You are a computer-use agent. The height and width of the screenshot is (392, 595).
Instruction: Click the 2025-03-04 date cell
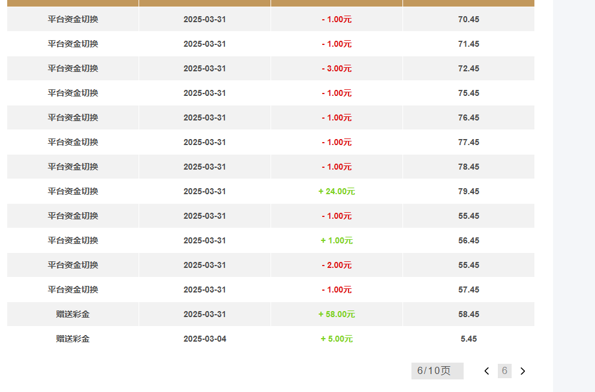pyautogui.click(x=205, y=339)
